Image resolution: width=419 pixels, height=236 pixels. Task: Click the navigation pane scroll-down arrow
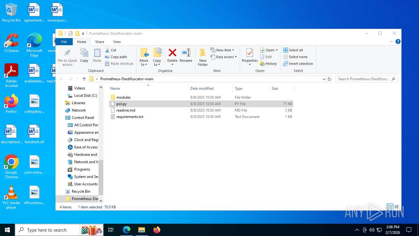coord(101,201)
